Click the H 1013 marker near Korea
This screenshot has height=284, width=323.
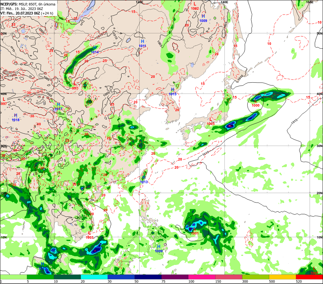(172, 92)
